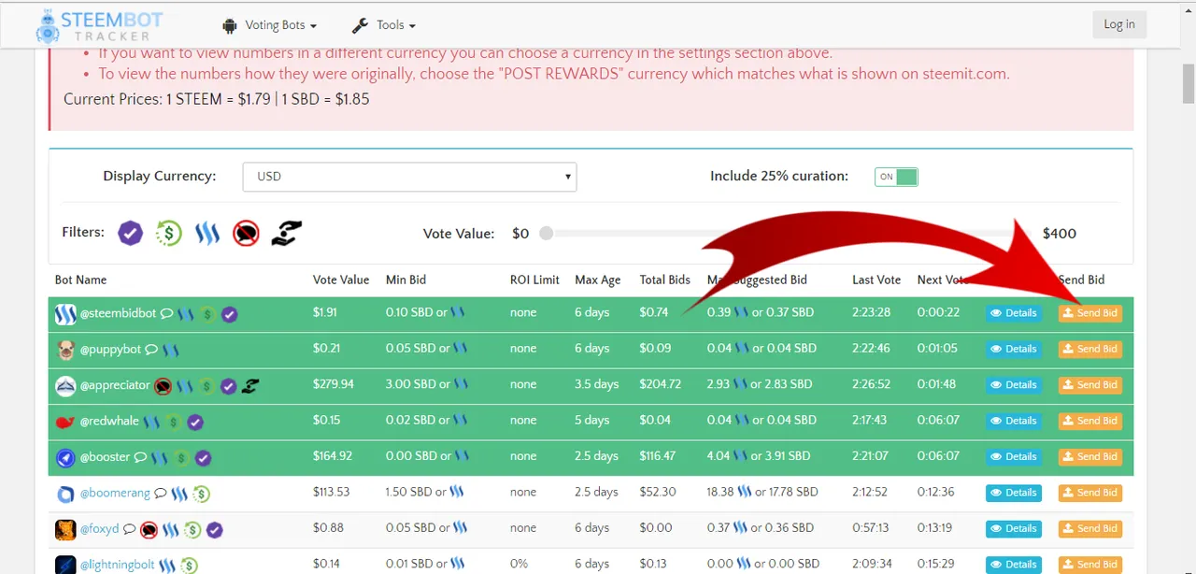Click the comment bubble icon beside @steembidbot

coord(166,314)
